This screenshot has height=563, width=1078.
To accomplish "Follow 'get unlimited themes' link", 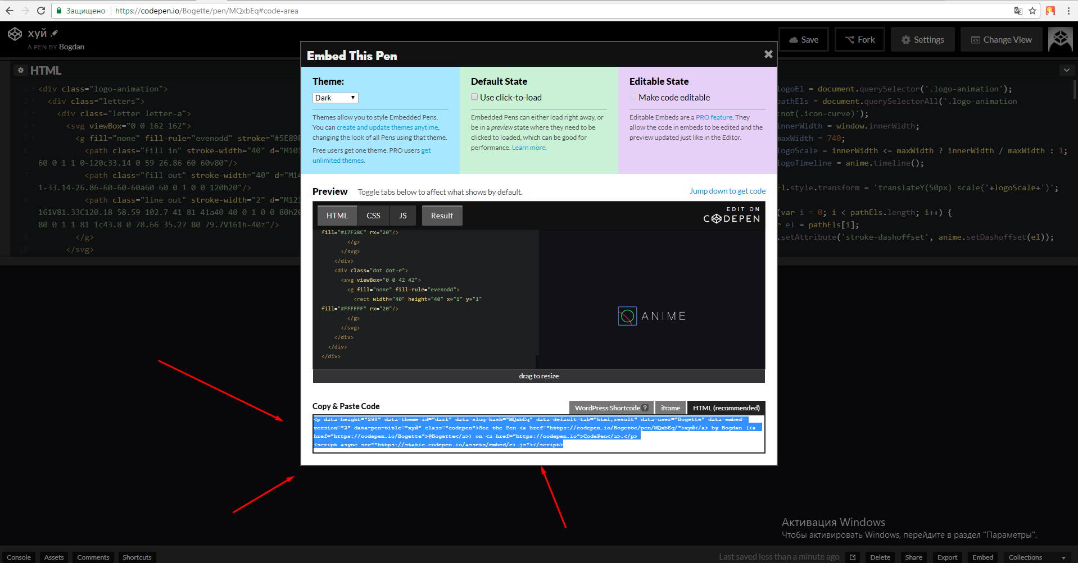I will [x=372, y=155].
